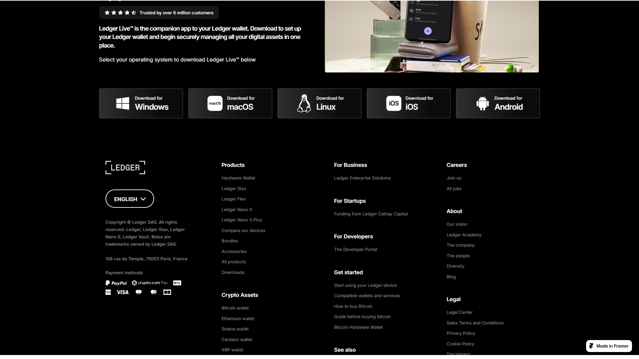The height and width of the screenshot is (359, 639).
Task: Open XRP wallet link
Action: 232,350
